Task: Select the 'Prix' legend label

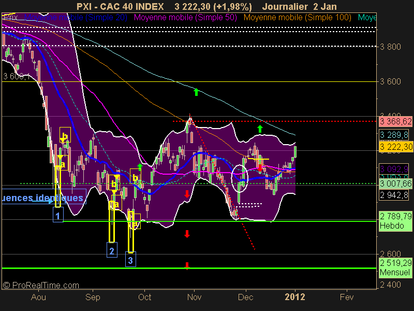Action: point(10,18)
